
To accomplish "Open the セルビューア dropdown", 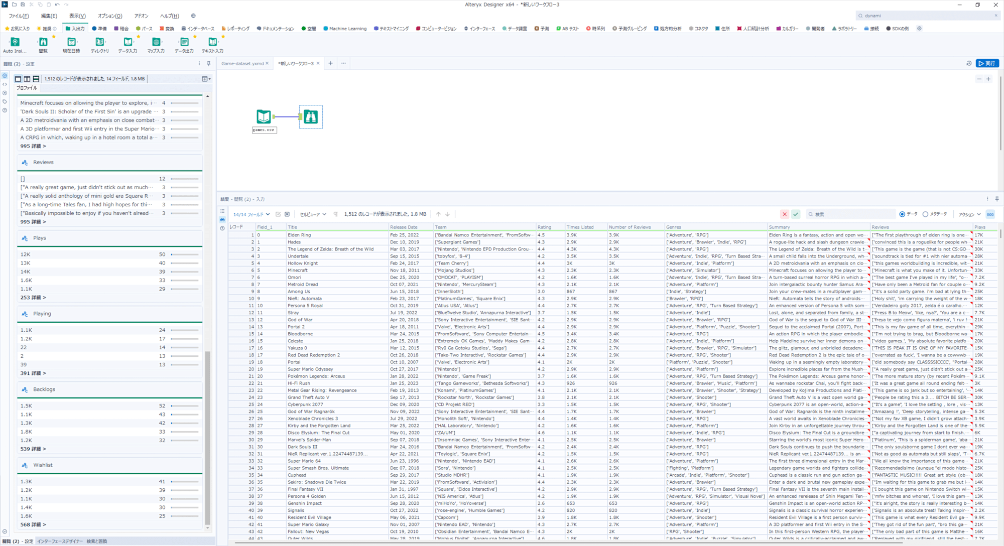I will [x=313, y=214].
